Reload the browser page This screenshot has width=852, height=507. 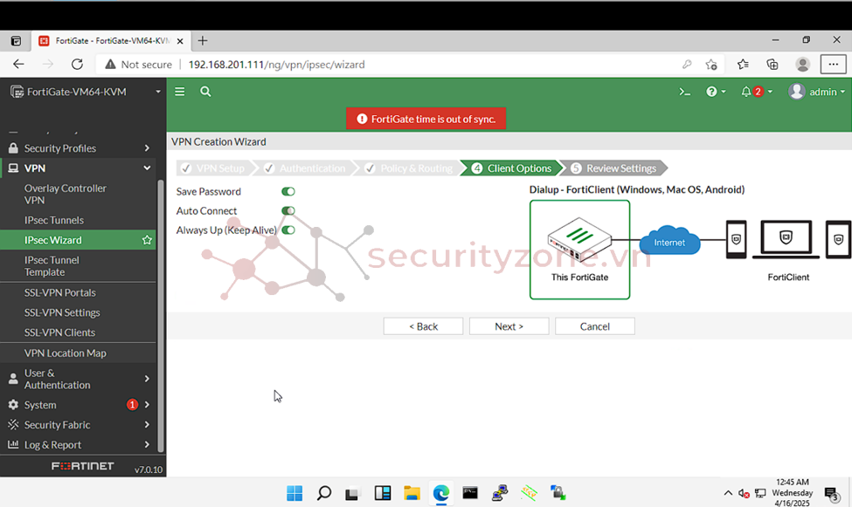(77, 65)
